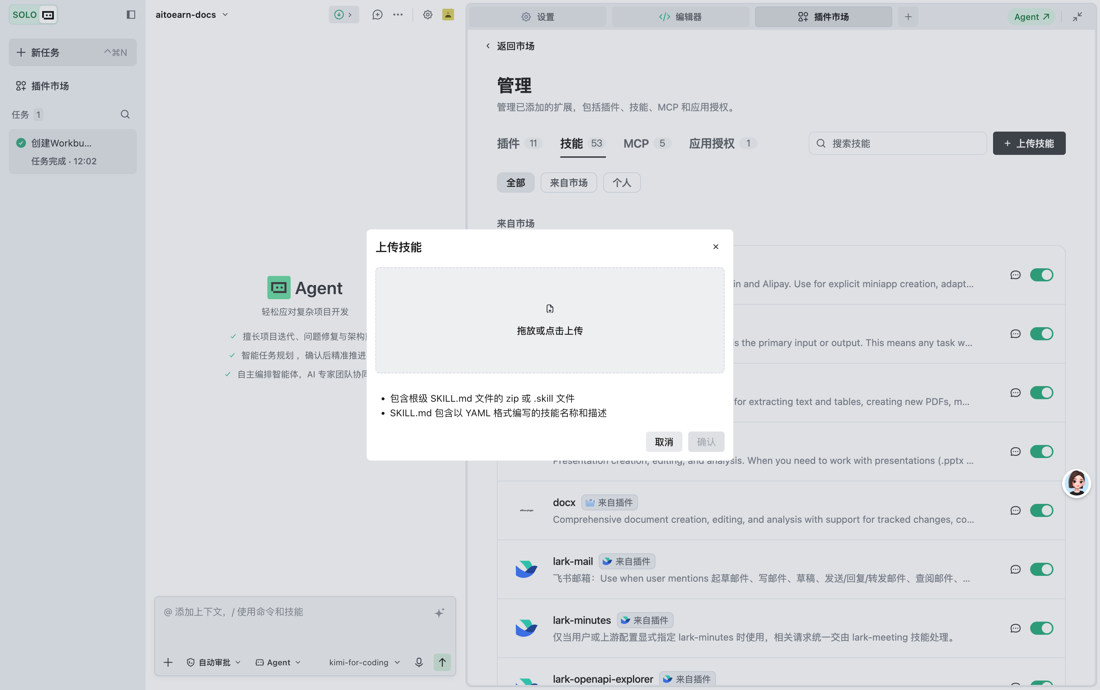
Task: Click chat icon next to lark-mail skill
Action: click(x=1015, y=569)
